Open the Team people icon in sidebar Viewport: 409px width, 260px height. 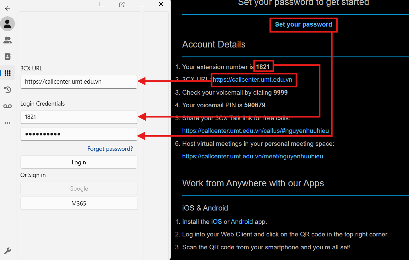pyautogui.click(x=7, y=40)
